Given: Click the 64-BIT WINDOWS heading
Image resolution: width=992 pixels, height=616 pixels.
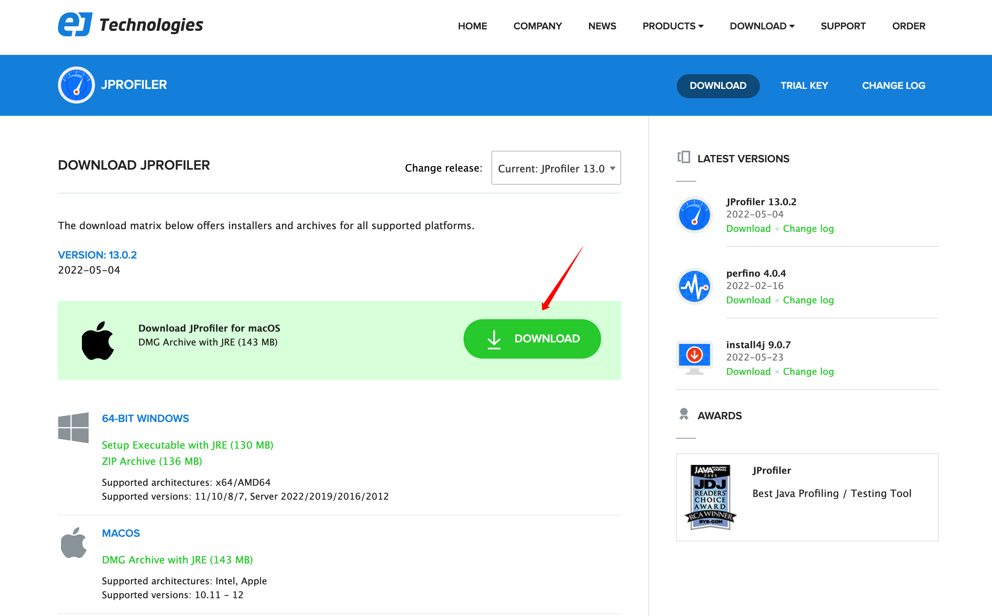Looking at the screenshot, I should (145, 419).
